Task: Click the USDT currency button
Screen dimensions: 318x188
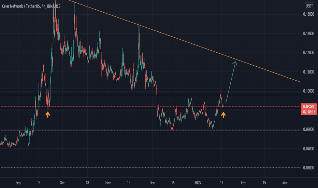Action: pos(309,6)
